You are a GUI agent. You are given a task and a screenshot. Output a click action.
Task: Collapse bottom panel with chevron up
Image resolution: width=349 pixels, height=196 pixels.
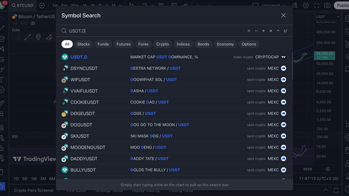click(x=325, y=190)
